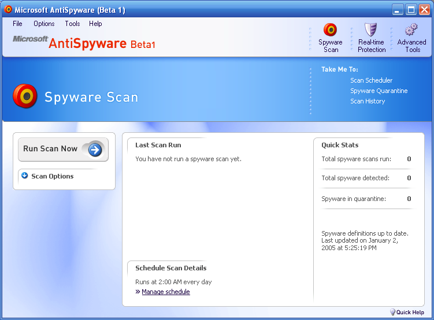The height and width of the screenshot is (320, 434).
Task: Click the double-arrow beside Manage schedule
Action: pyautogui.click(x=138, y=292)
